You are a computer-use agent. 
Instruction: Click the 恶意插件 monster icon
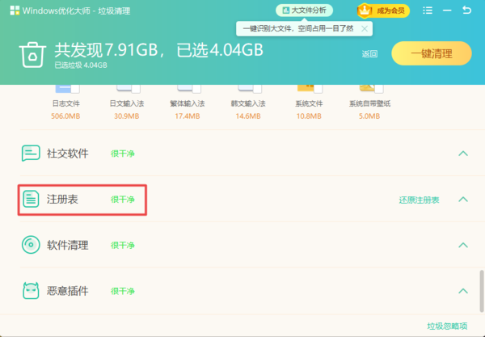pos(31,290)
